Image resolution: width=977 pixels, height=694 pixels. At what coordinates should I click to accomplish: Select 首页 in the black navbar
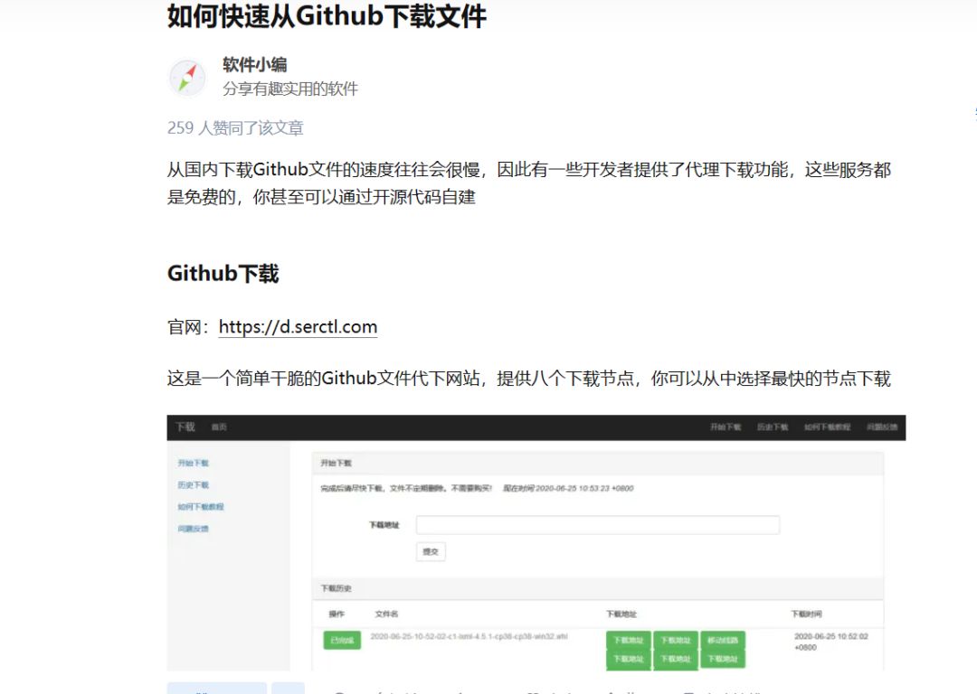pyautogui.click(x=219, y=427)
